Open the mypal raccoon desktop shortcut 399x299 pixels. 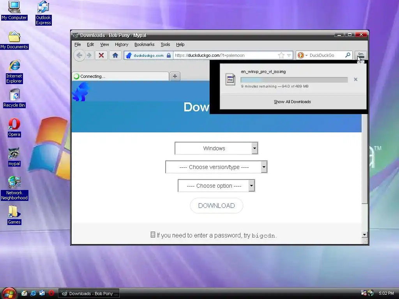pyautogui.click(x=14, y=157)
